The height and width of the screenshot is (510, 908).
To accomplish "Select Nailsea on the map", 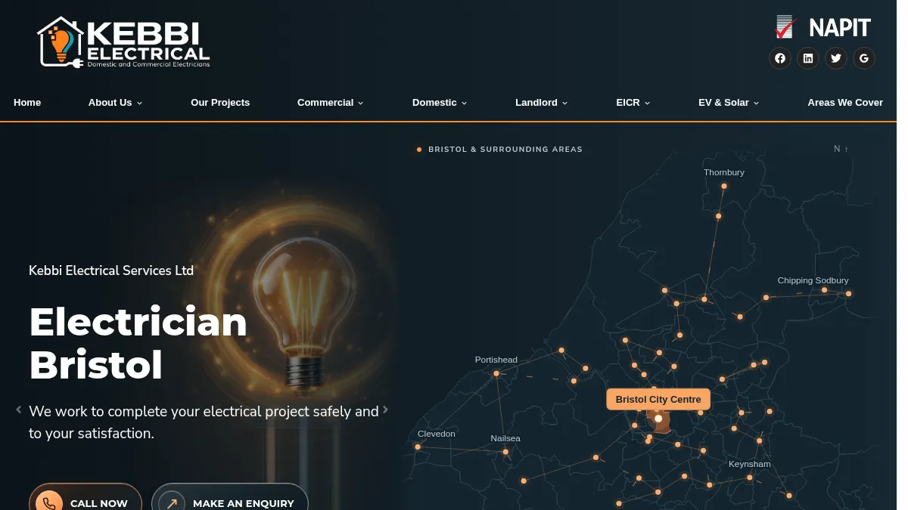I will pos(505,438).
